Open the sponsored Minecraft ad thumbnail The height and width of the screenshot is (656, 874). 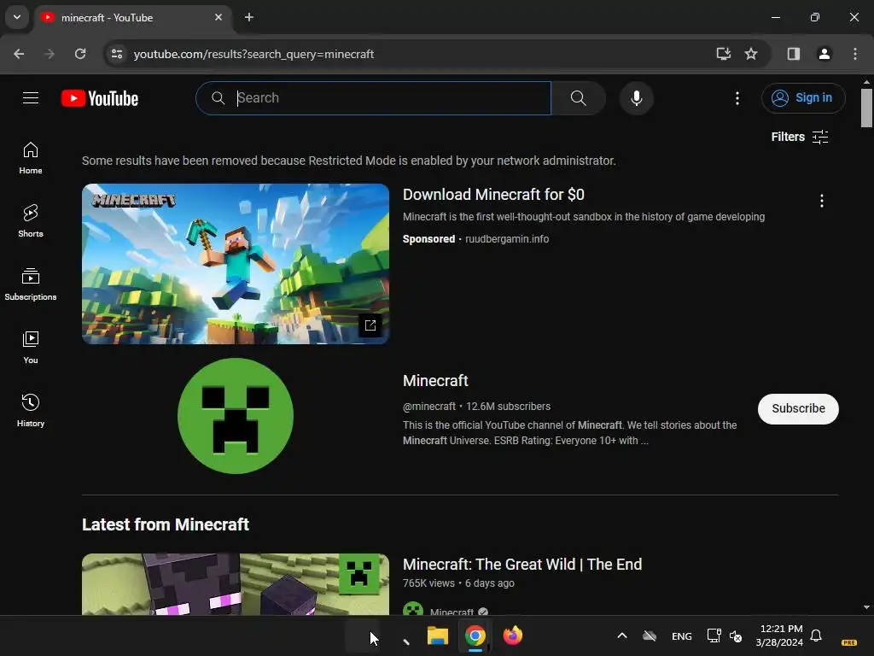(236, 263)
